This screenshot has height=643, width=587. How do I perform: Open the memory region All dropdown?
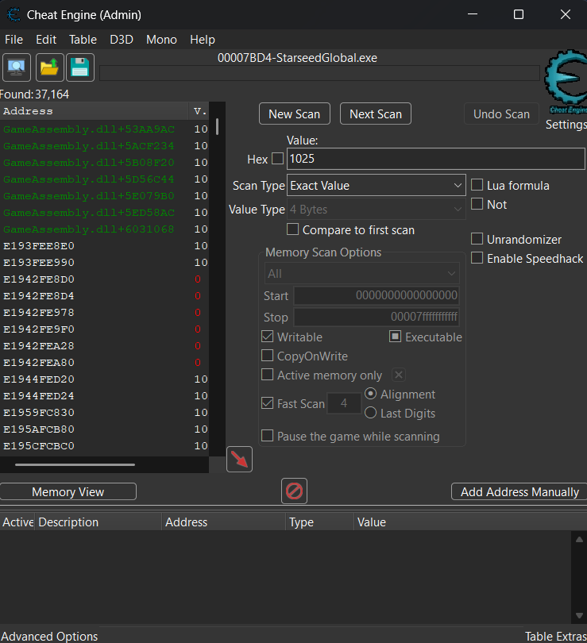click(x=361, y=273)
